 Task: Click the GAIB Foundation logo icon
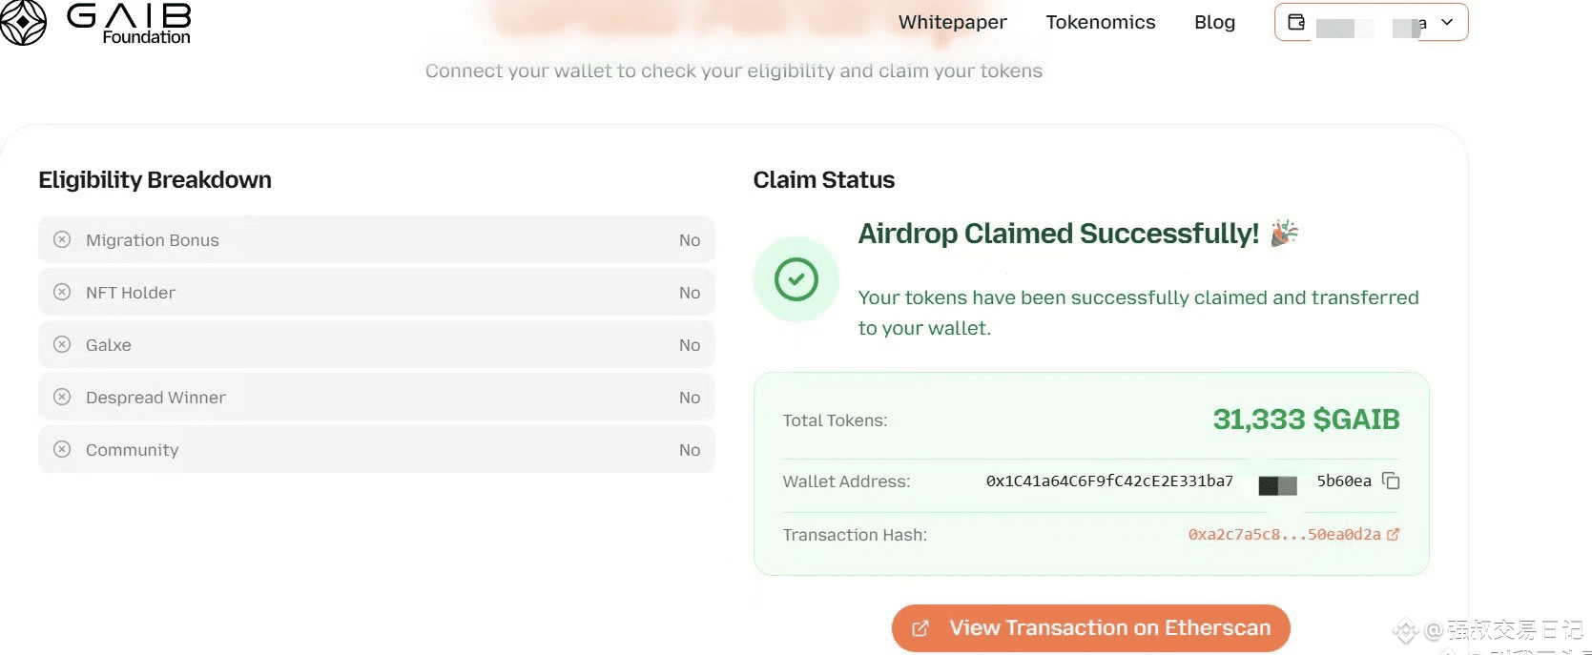point(21,22)
